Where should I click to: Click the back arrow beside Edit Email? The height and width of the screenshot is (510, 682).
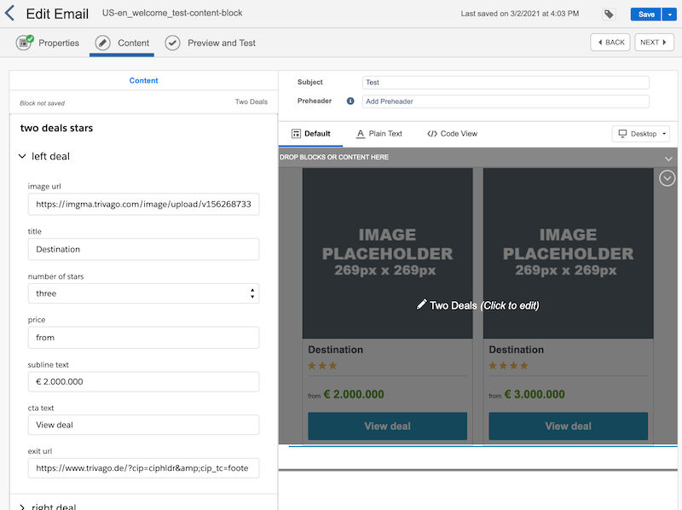[10, 14]
